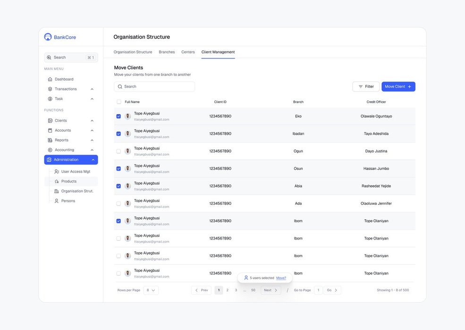Screen dimensions: 465x330
Task: Click the client Search input field
Action: pyautogui.click(x=154, y=87)
